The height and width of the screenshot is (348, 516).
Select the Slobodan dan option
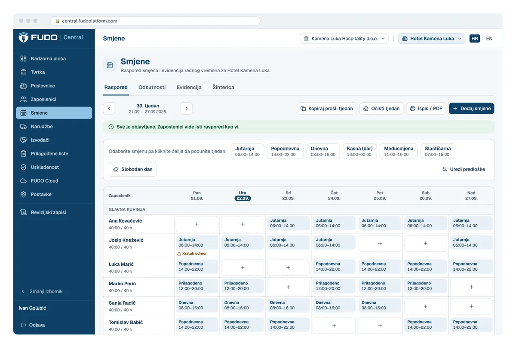133,169
